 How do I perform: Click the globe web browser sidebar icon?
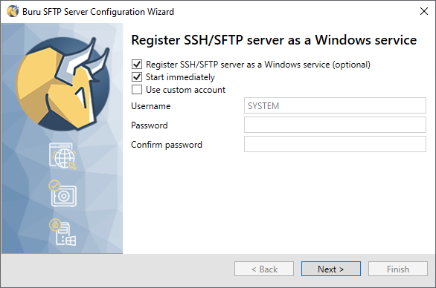point(62,156)
